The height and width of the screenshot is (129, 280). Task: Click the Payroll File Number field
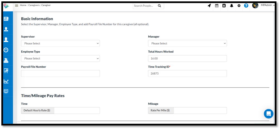coord(60,73)
